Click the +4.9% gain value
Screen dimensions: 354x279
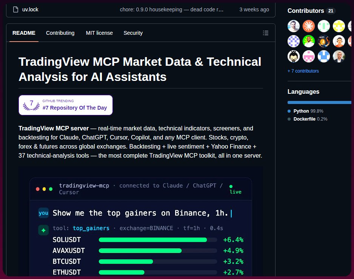point(233,251)
